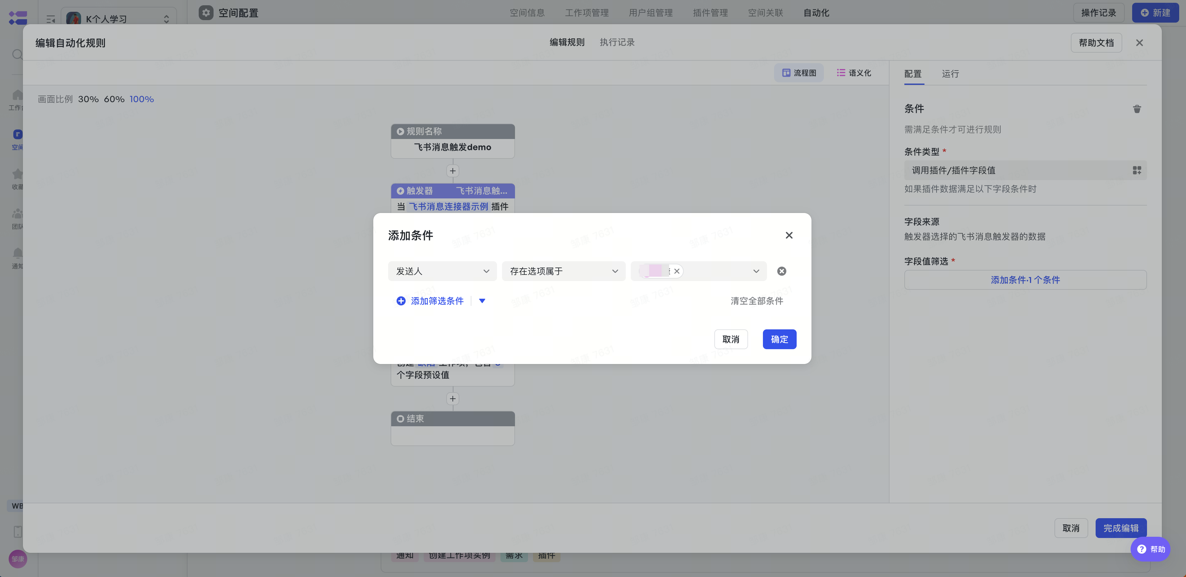Image resolution: width=1186 pixels, height=577 pixels.
Task: Set canvas zoom to 100%
Action: [142, 99]
